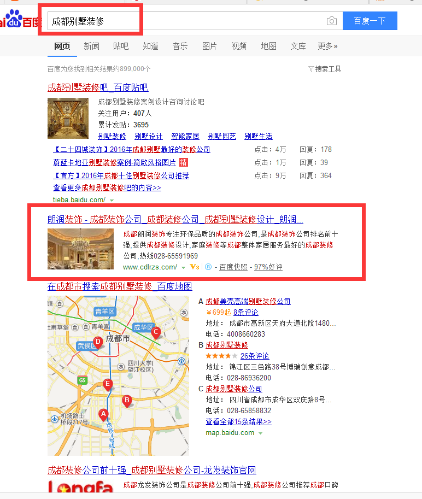Open the 成都别墅装修吧_百度贴吧 result title

point(98,87)
